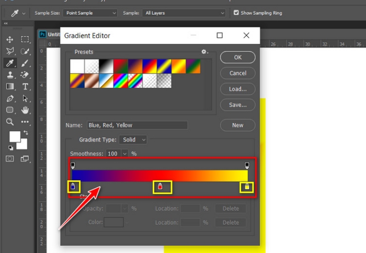Select the Zoom tool

[x=10, y=122]
